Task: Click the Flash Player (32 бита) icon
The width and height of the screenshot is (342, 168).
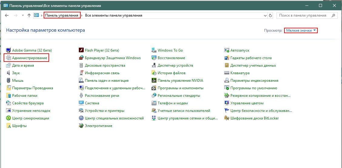Action: [x=81, y=50]
